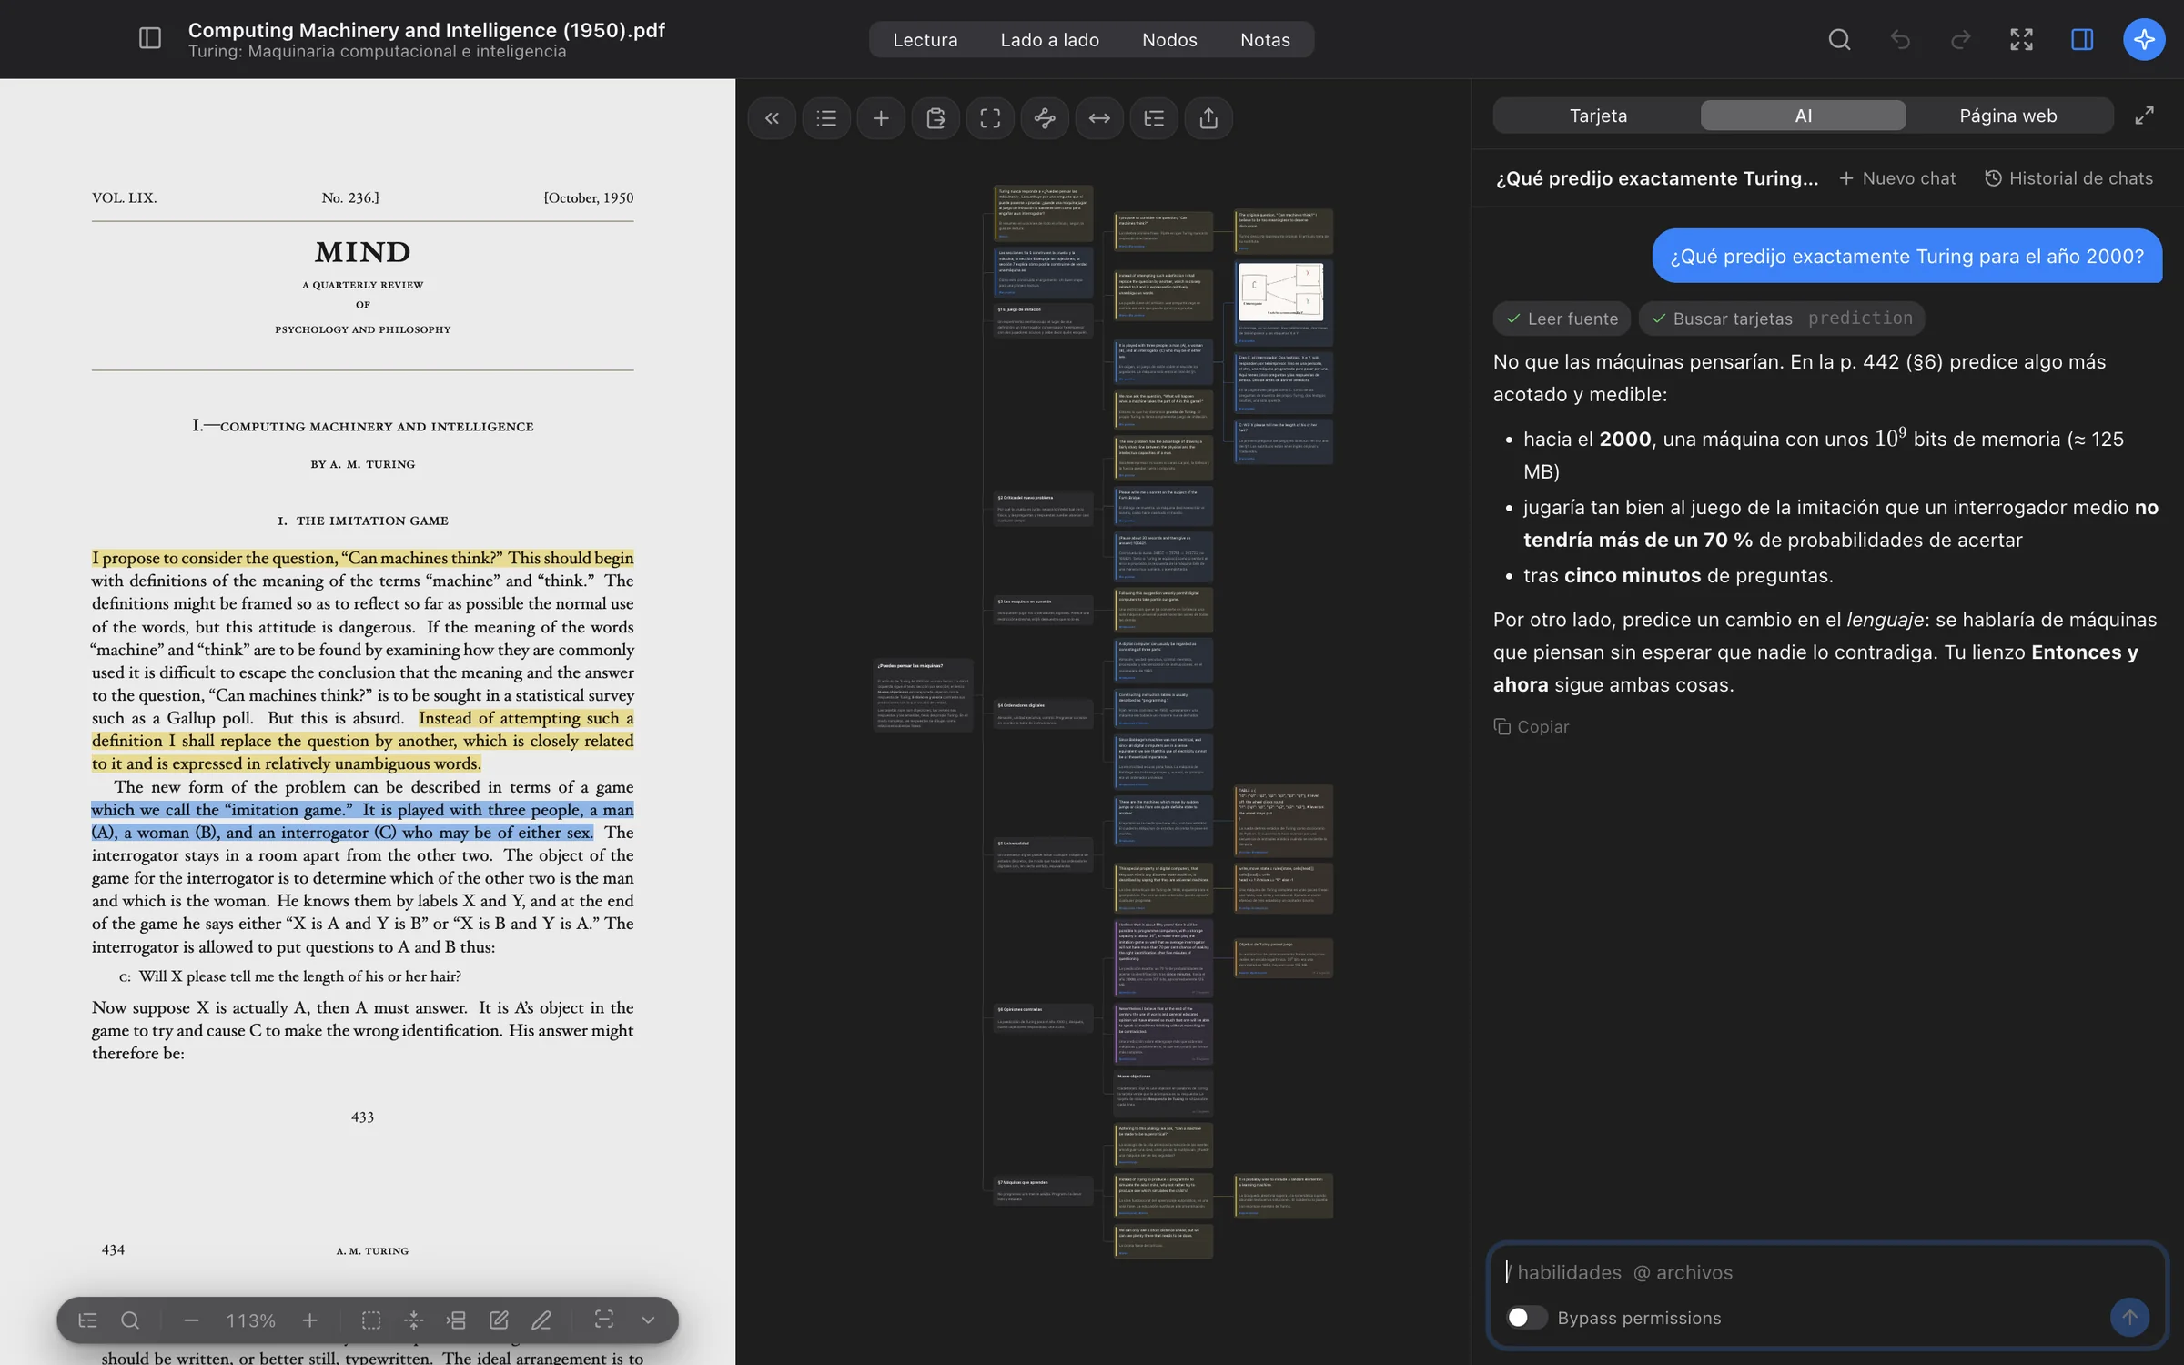The width and height of the screenshot is (2184, 1365).
Task: Open the outline list icon in mind map toolbar
Action: tap(826, 118)
